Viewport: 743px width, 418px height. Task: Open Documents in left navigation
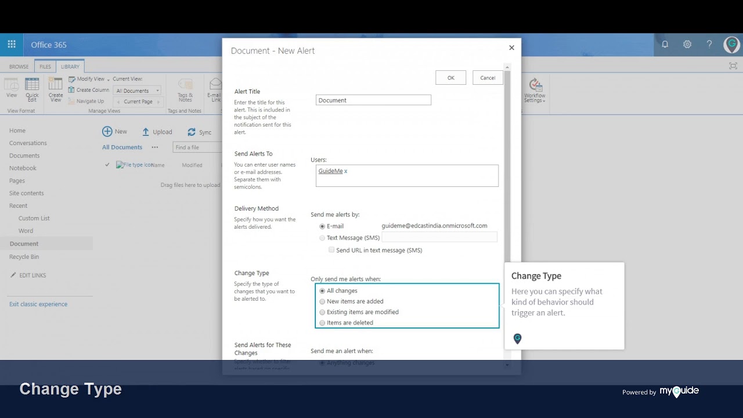click(x=24, y=156)
